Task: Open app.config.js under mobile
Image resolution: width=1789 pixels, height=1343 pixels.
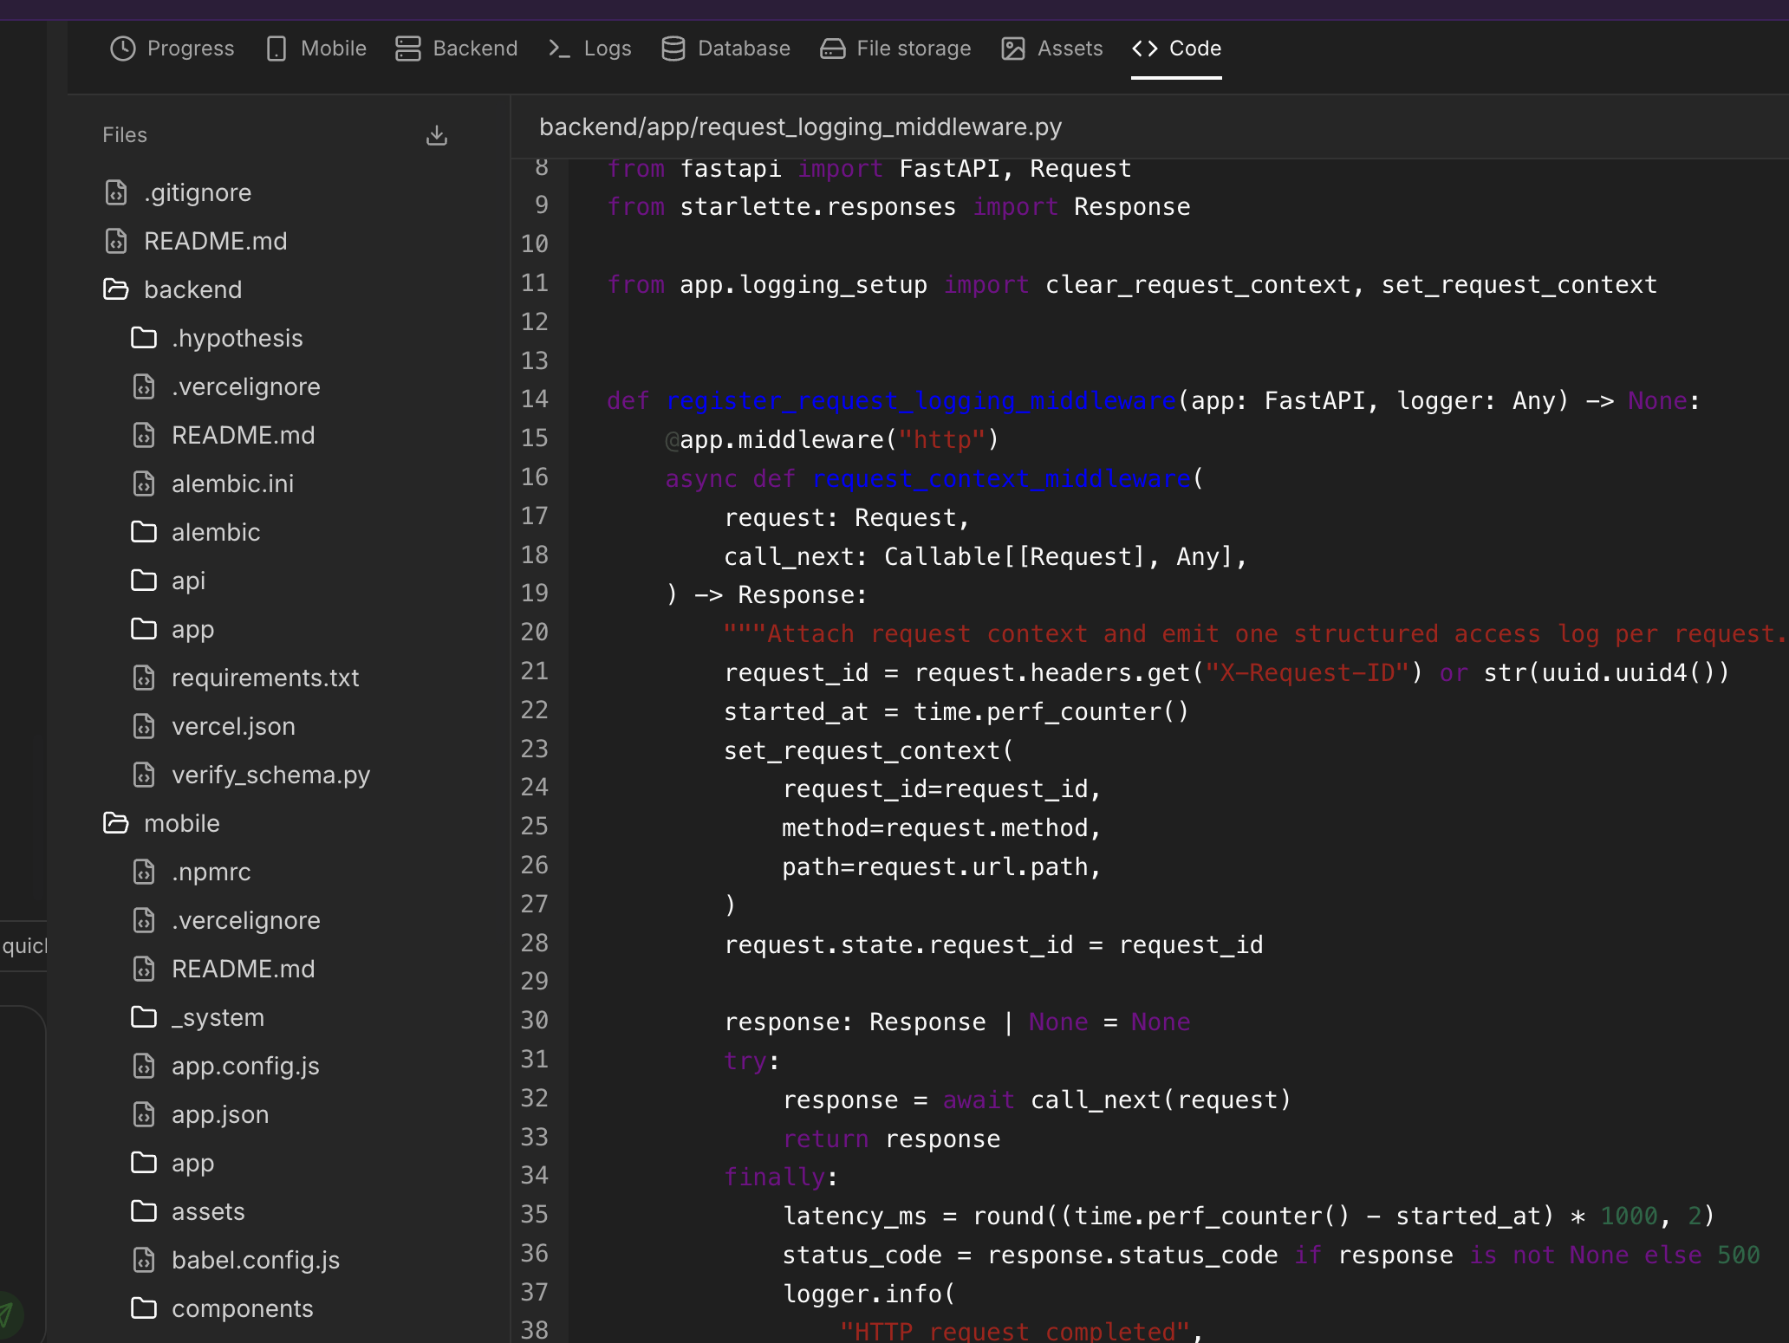Action: 245,1066
